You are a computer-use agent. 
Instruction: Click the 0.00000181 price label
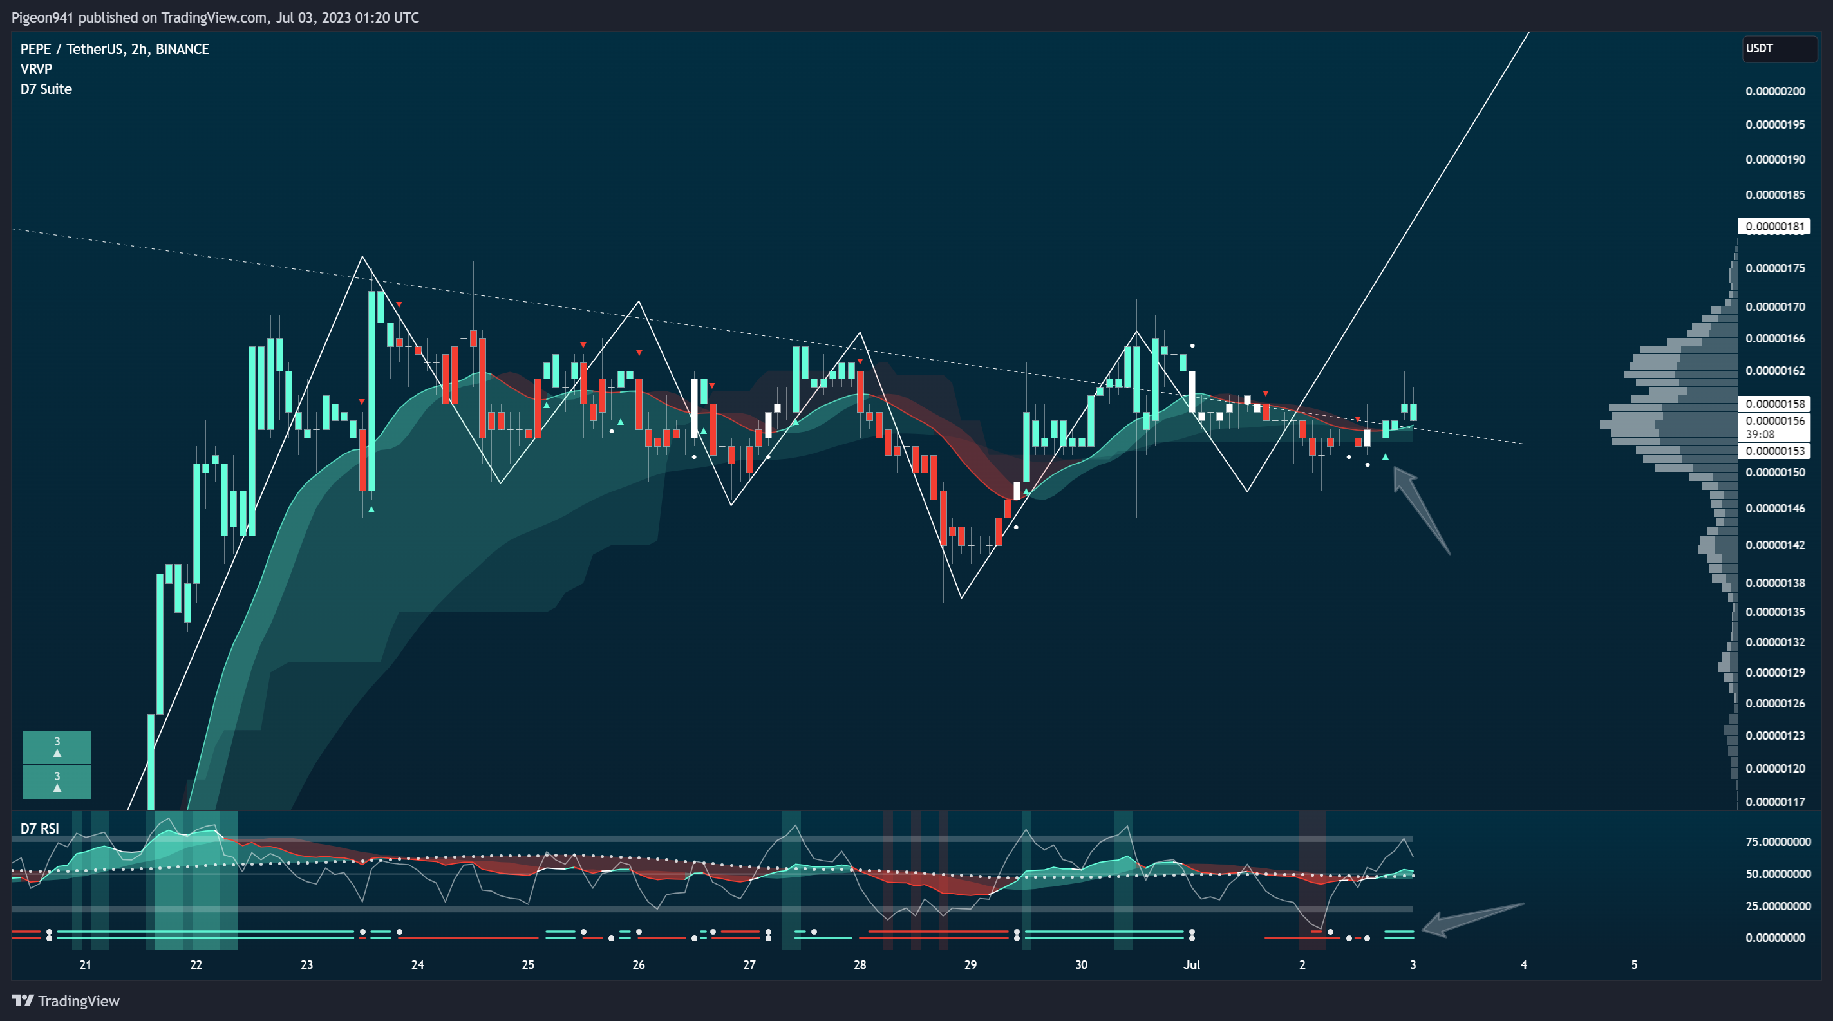click(1774, 226)
